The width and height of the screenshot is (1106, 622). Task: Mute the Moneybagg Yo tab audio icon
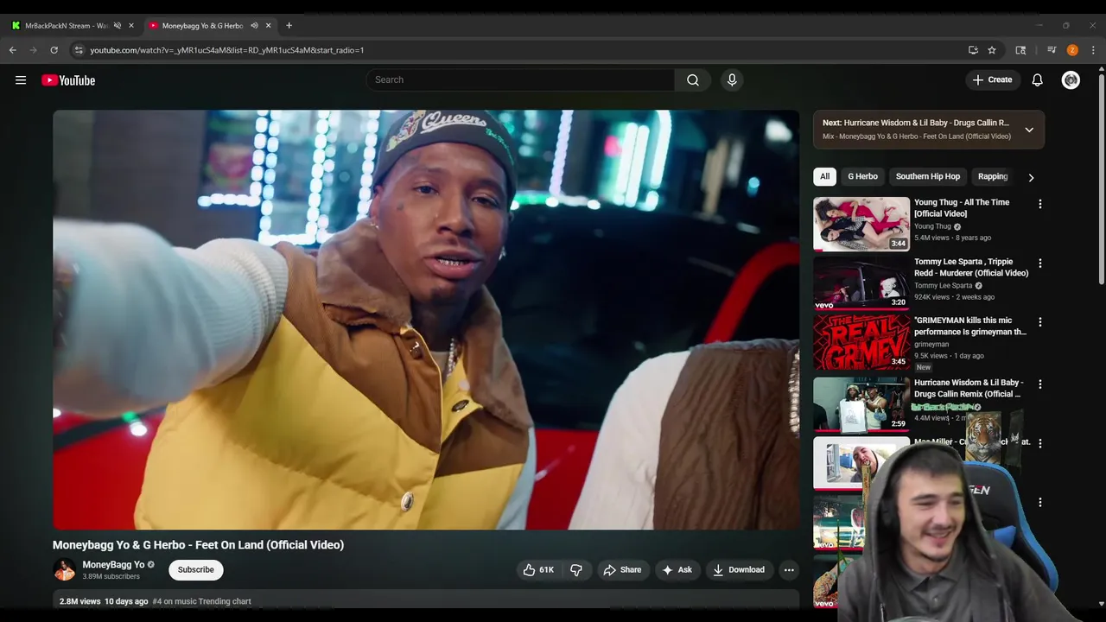click(254, 26)
